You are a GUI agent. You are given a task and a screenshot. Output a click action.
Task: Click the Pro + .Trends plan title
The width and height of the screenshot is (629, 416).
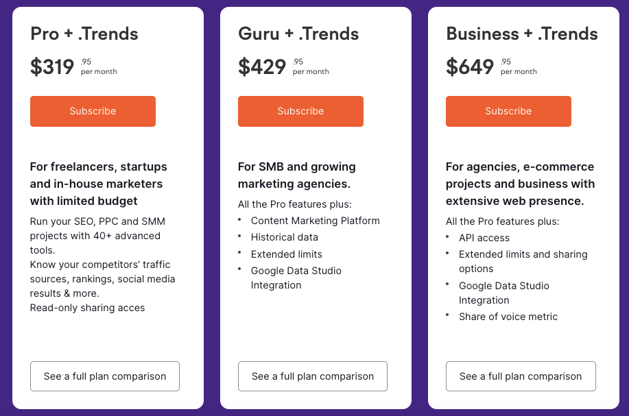(84, 34)
